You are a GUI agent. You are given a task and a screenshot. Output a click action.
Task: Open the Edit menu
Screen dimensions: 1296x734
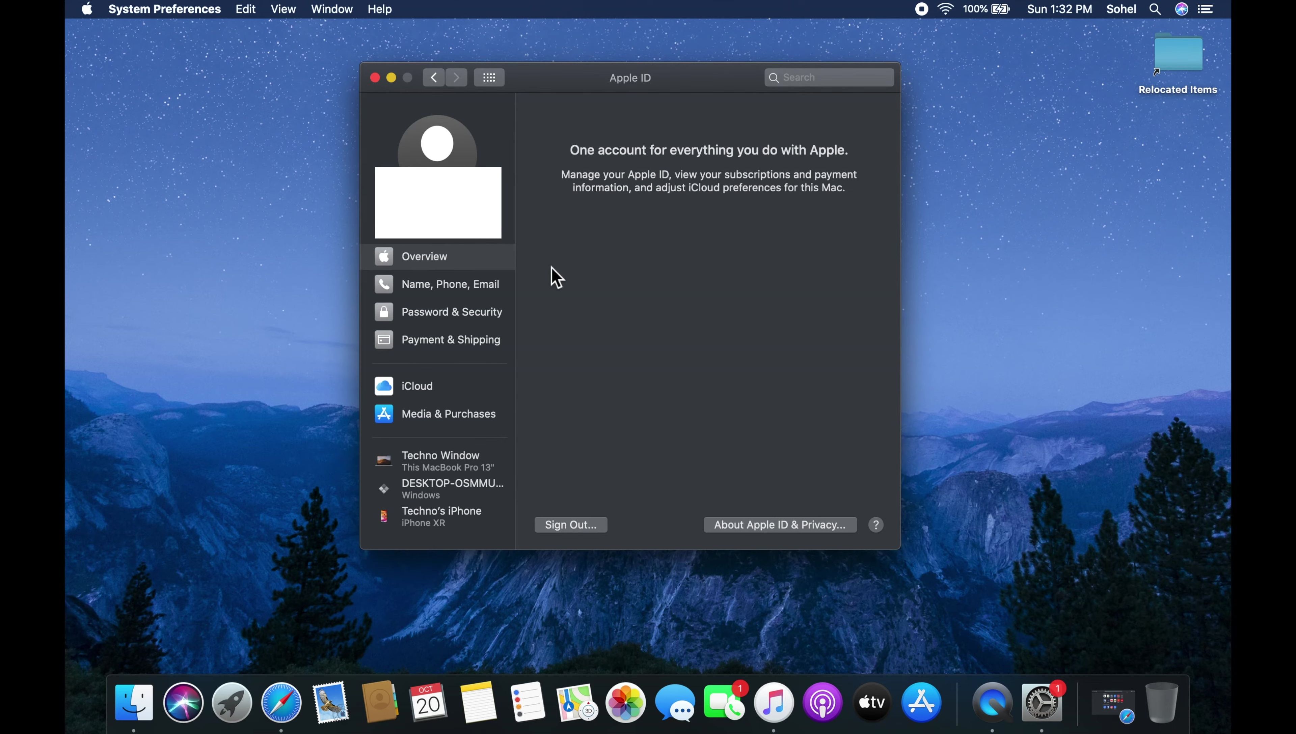(x=246, y=9)
